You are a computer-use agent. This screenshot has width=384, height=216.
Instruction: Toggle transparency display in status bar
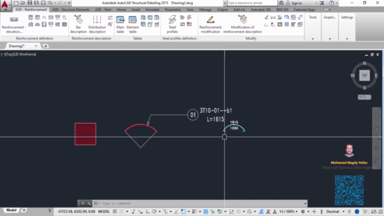tap(206, 212)
